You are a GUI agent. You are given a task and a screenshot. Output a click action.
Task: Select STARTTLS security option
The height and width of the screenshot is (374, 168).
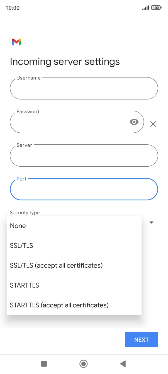[x=25, y=285]
